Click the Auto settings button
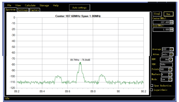 pyautogui.click(x=79, y=8)
